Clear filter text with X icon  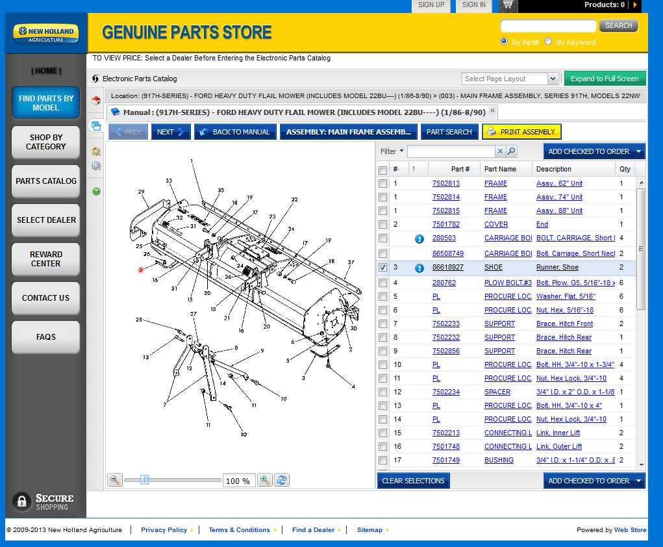click(500, 151)
